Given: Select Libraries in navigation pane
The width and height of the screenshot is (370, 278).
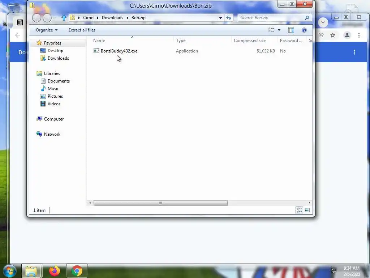Looking at the screenshot, I should [x=52, y=73].
